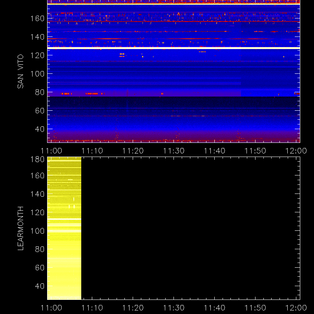Click the 11:30 time label under the SAN VITO plot
314x314 pixels.
coord(174,151)
